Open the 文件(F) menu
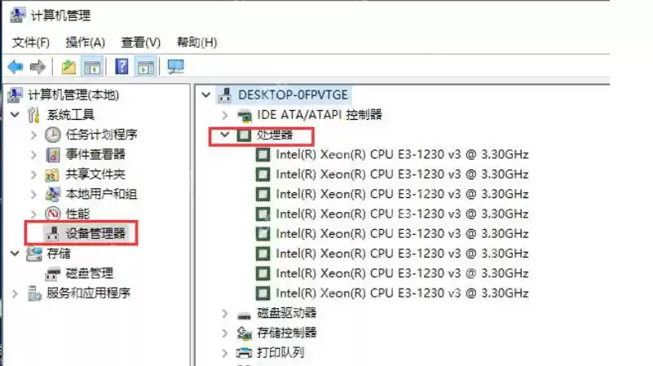Screen dimensions: 653x366 tap(31, 42)
